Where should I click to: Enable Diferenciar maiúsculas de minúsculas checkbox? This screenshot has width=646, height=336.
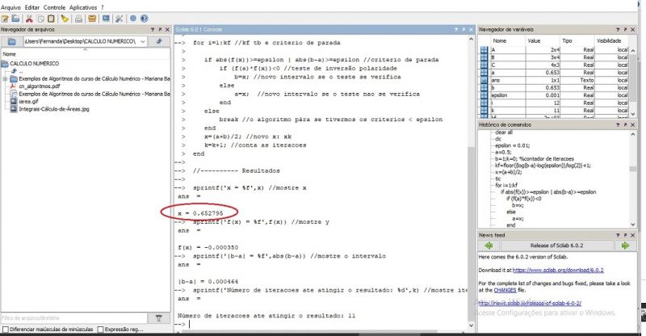(6, 330)
